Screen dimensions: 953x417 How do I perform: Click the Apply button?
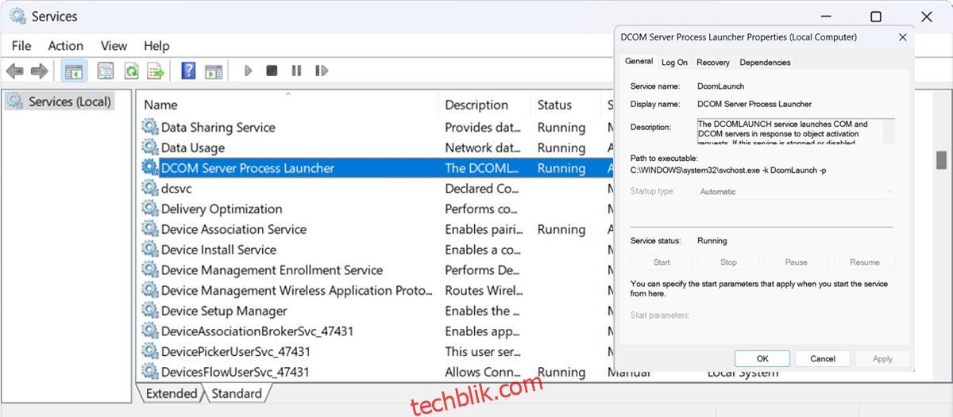click(x=882, y=358)
